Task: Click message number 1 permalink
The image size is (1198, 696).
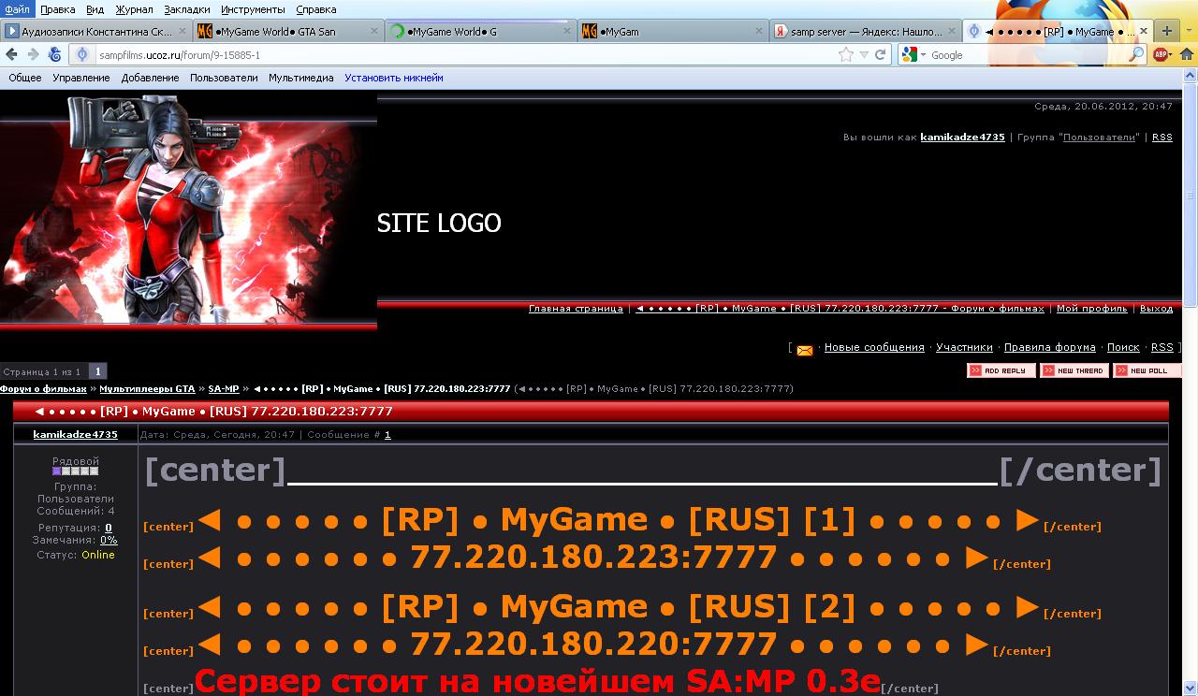Action: (x=387, y=434)
